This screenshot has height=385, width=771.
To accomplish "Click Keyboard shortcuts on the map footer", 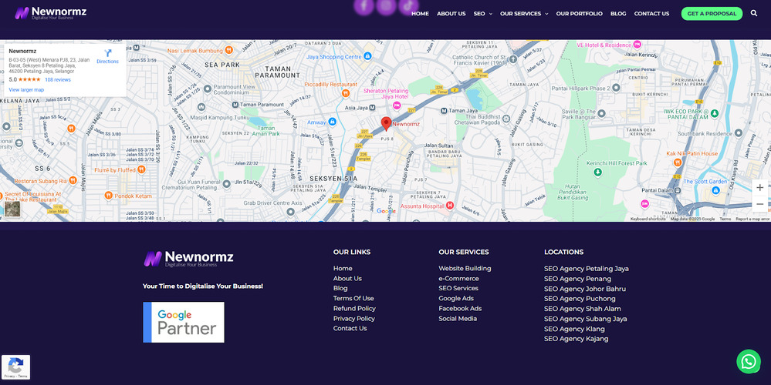I will point(648,219).
